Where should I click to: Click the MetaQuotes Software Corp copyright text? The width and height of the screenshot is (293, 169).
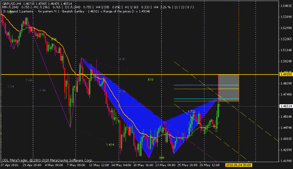(x=47, y=160)
